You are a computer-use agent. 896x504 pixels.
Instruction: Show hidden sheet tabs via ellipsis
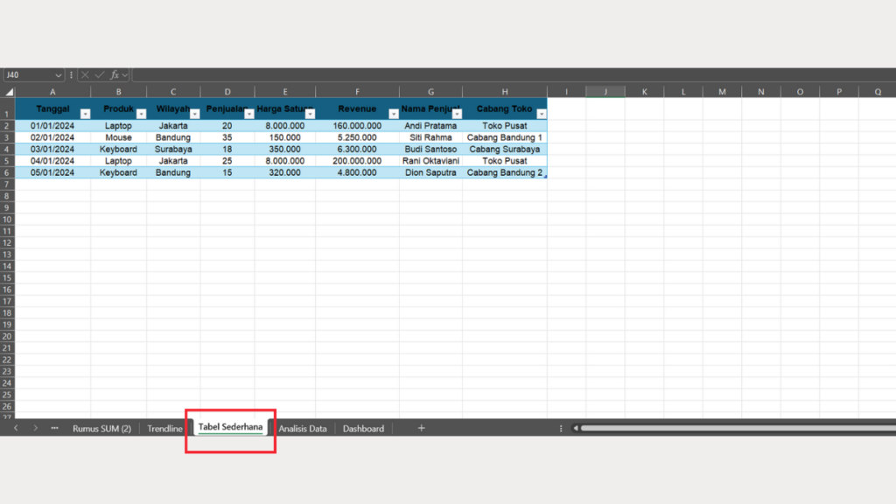point(55,428)
